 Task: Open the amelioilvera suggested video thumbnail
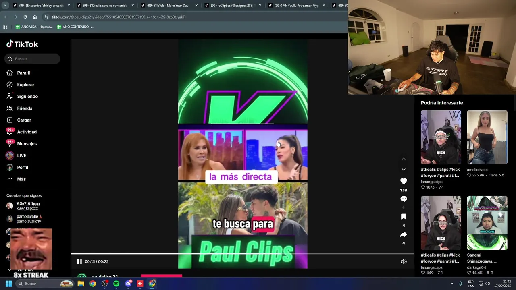[x=487, y=137]
